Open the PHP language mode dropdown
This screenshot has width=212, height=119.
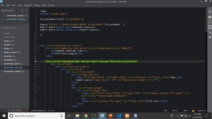tap(186, 110)
